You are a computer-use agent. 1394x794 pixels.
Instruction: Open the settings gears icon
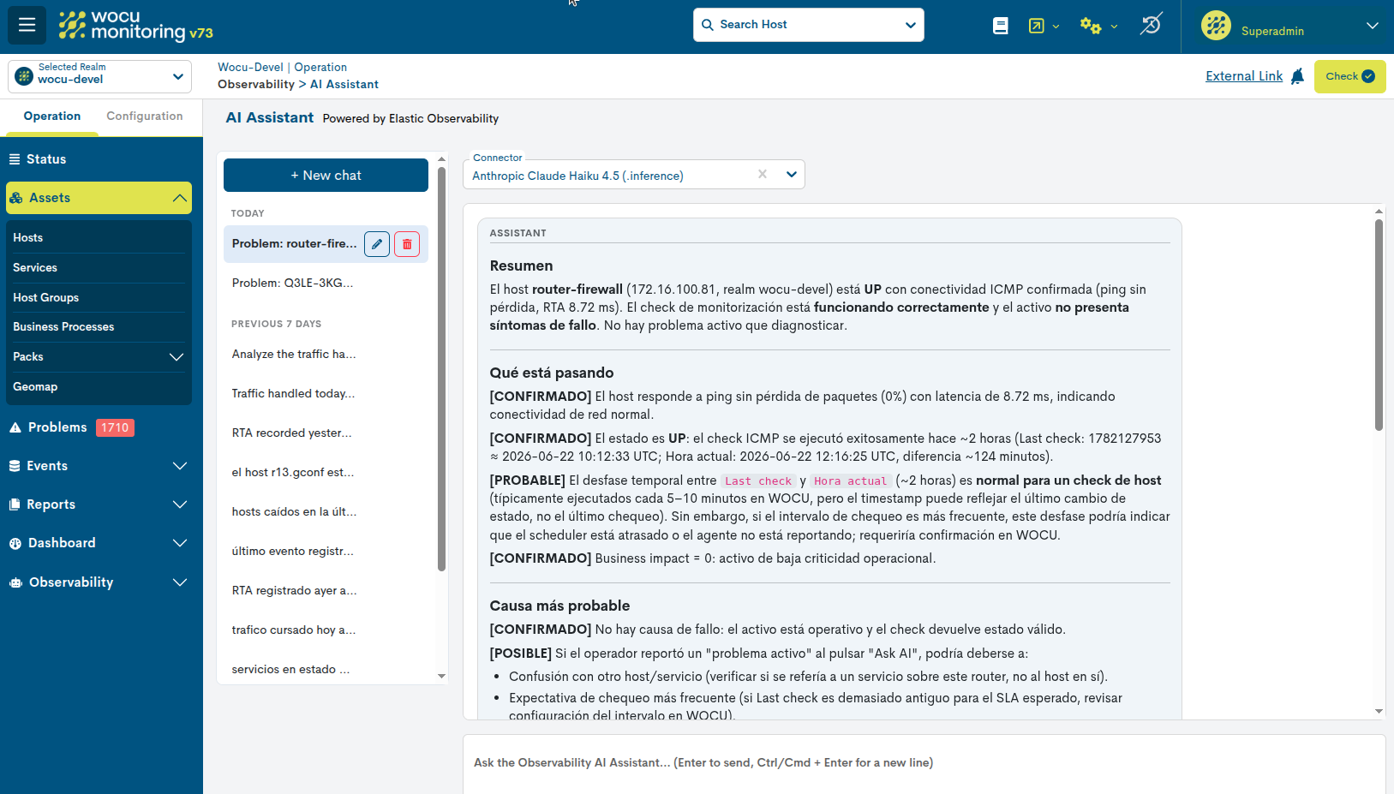point(1090,26)
